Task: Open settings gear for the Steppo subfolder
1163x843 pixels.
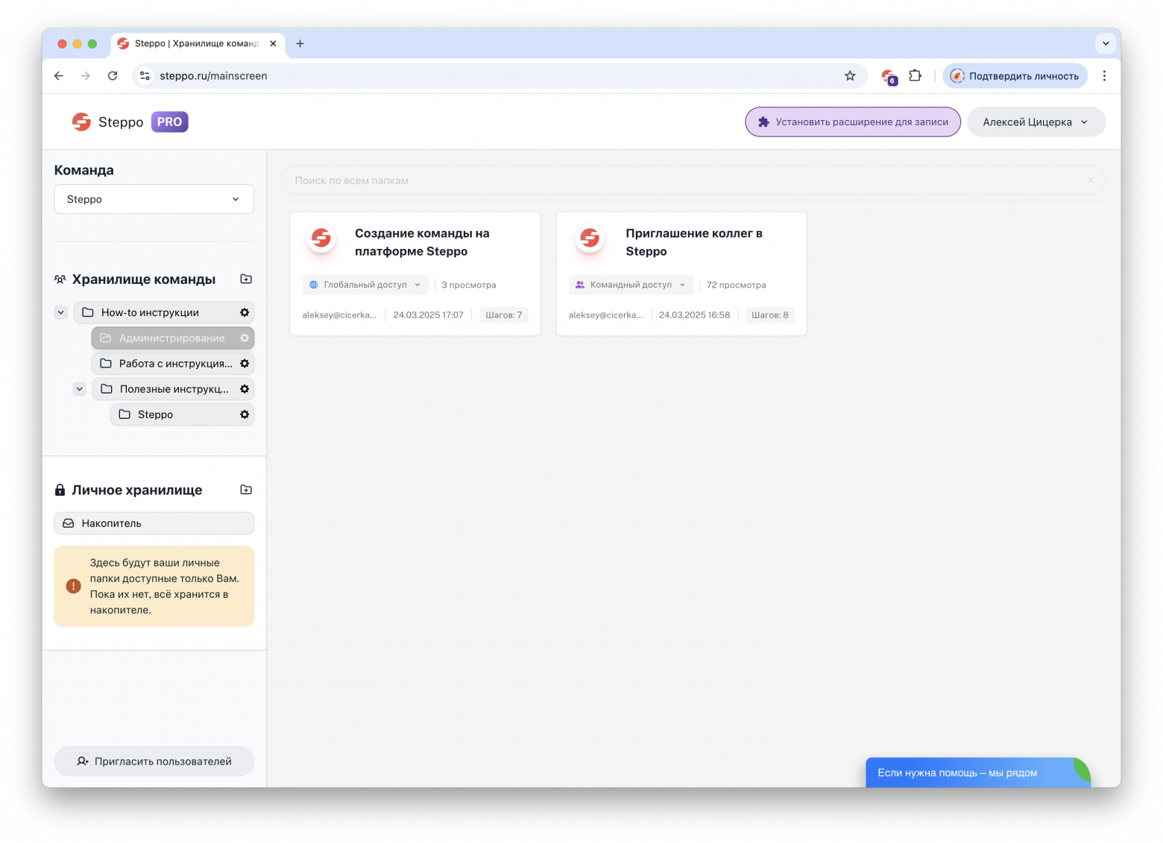Action: (244, 414)
